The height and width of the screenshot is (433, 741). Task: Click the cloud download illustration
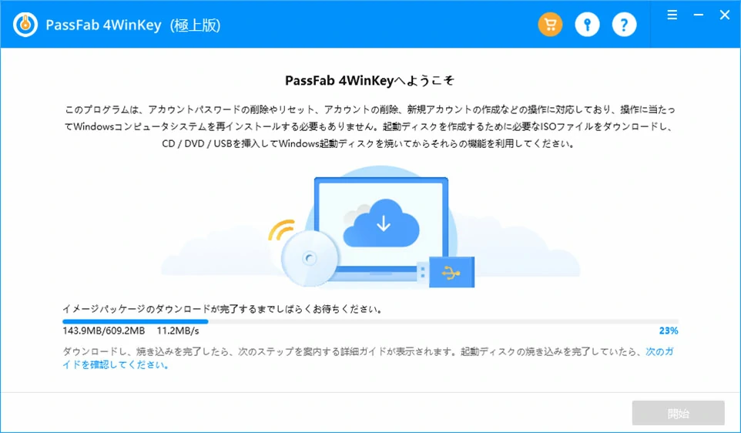pos(381,223)
